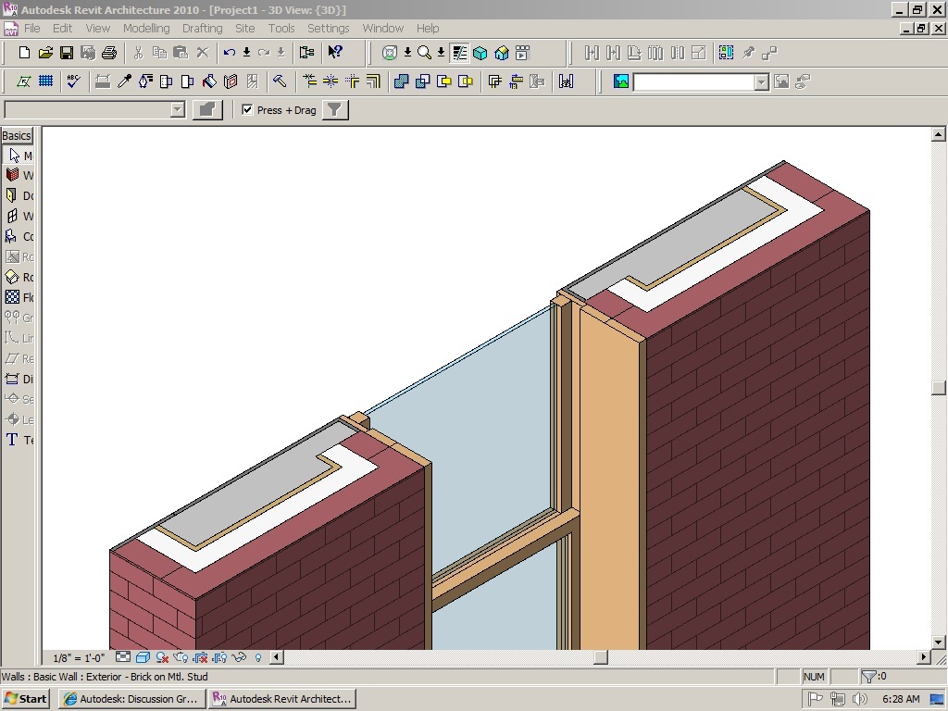The width and height of the screenshot is (948, 711).
Task: Expand the dropdown beside the image icon
Action: pos(761,82)
